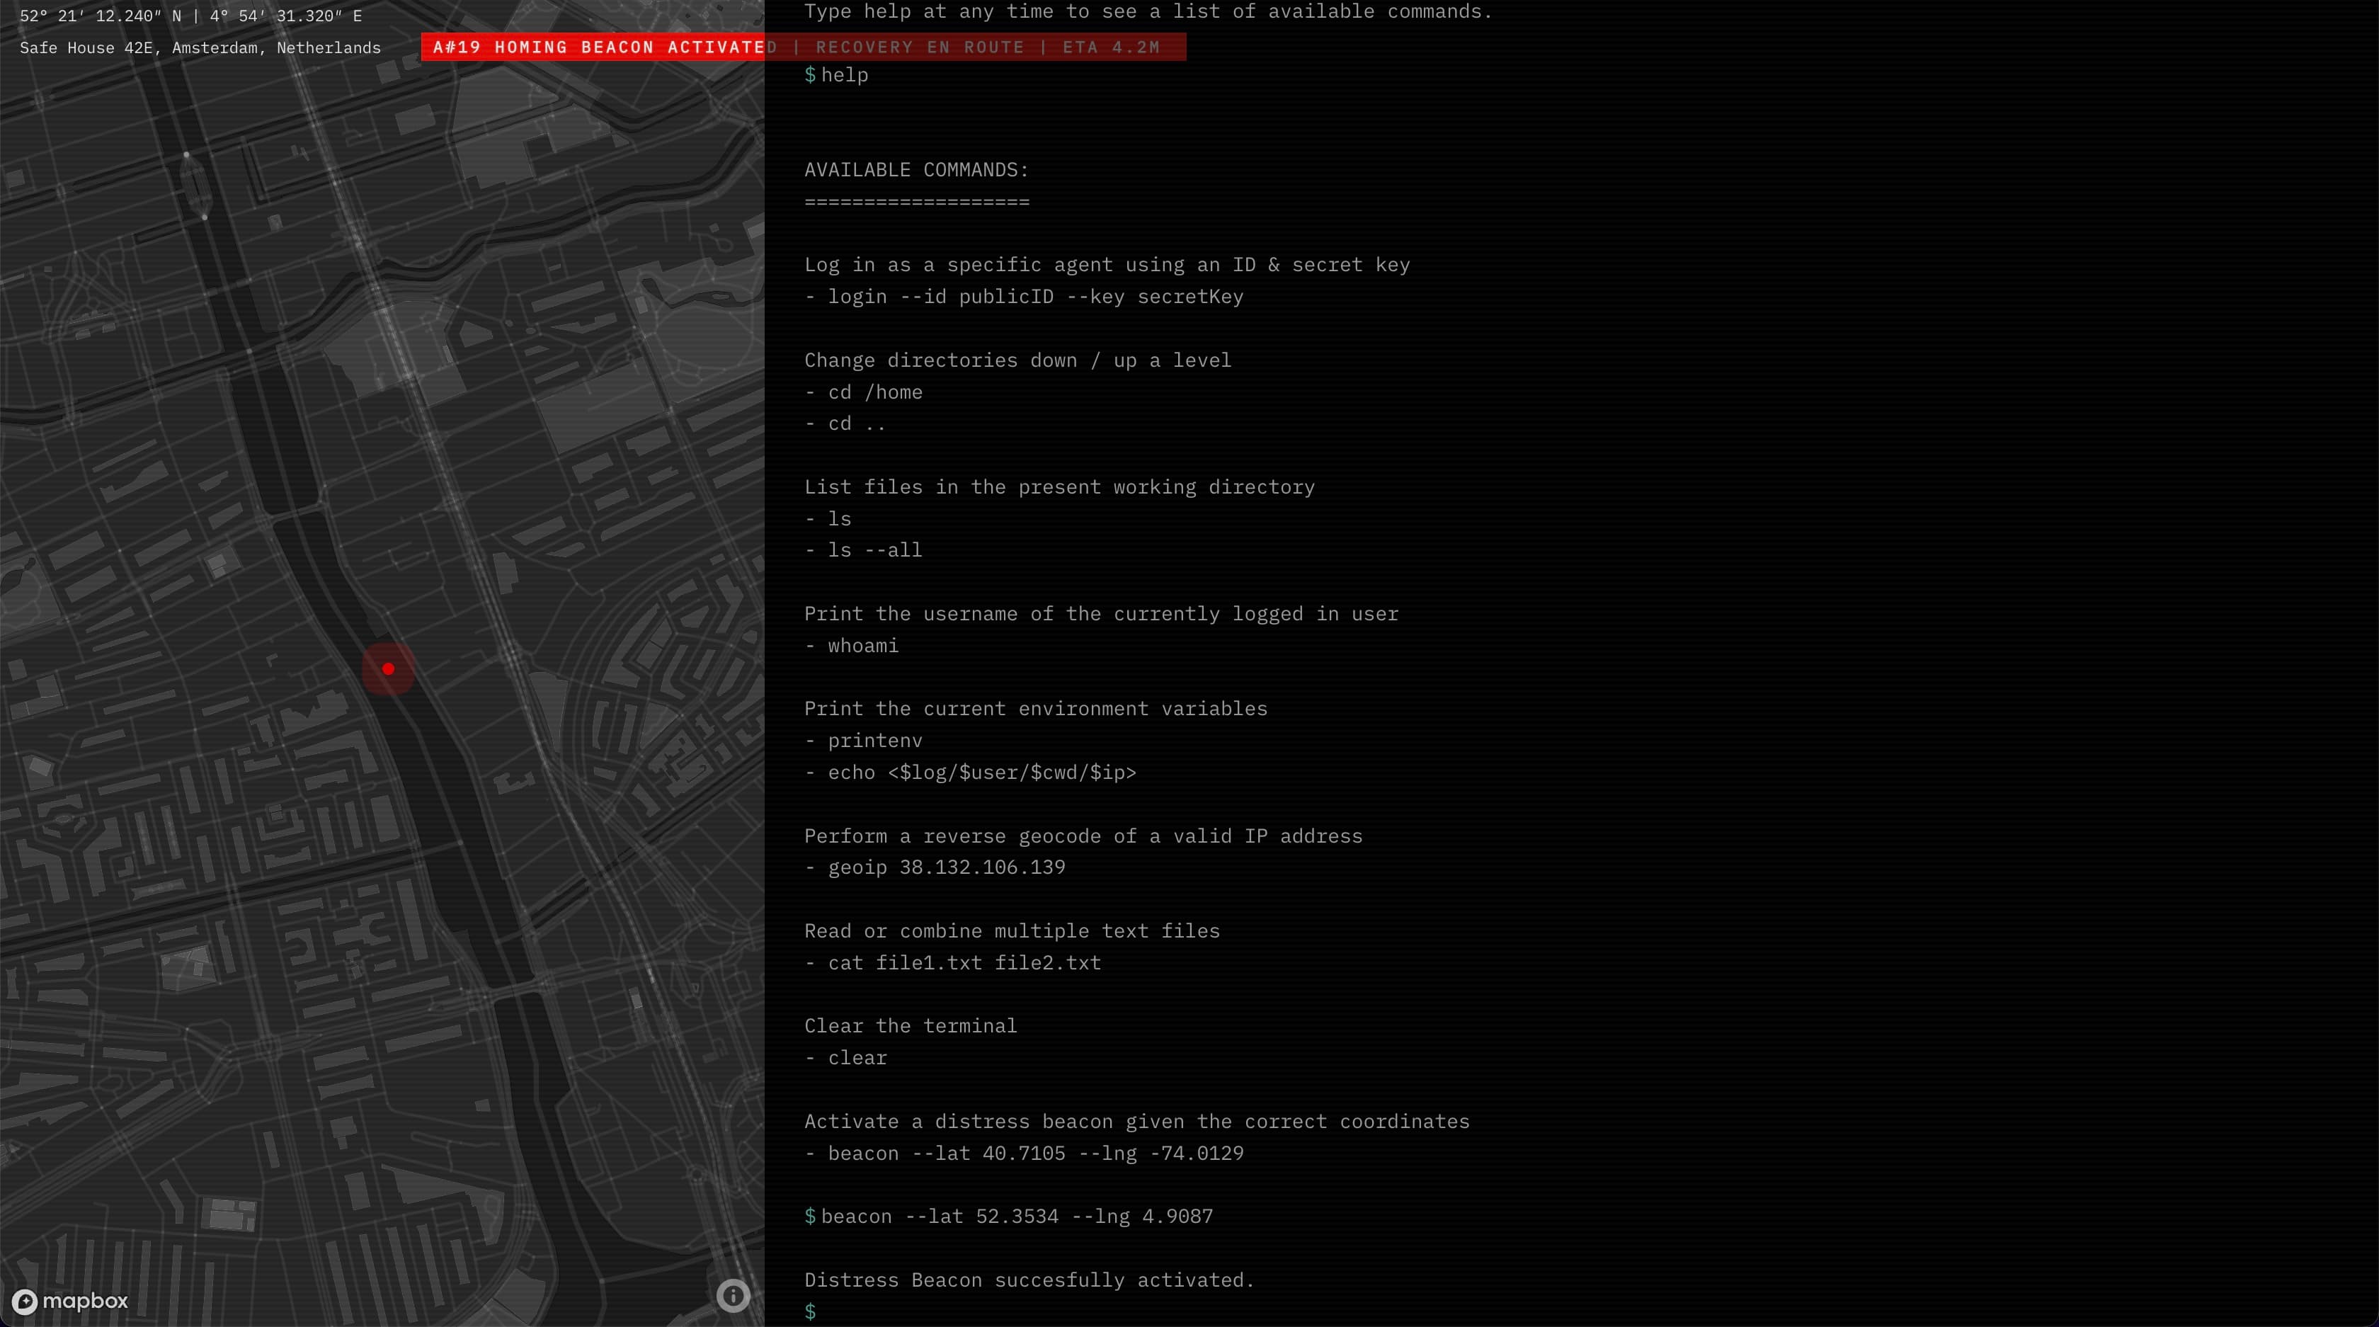Click the green prompt symbol before help
The width and height of the screenshot is (2379, 1327).
[x=810, y=75]
